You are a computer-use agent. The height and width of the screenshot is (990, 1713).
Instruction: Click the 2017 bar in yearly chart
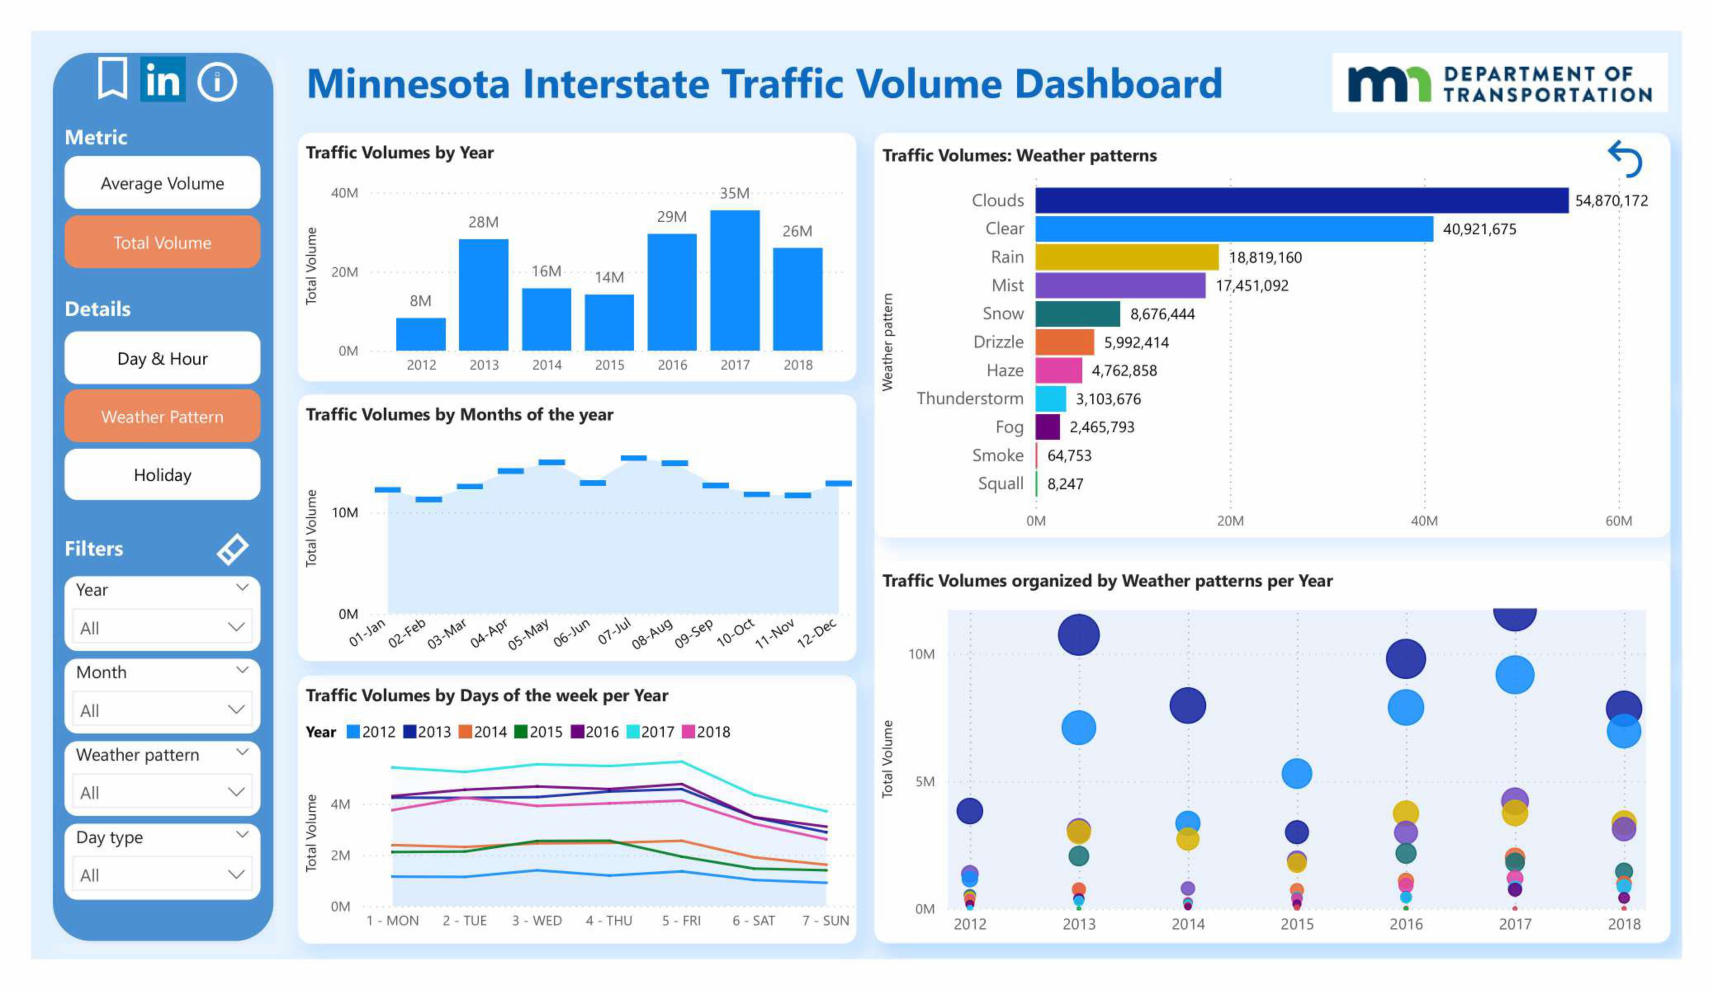click(x=734, y=280)
